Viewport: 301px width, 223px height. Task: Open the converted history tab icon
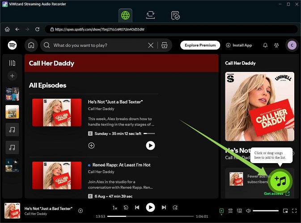[175, 15]
